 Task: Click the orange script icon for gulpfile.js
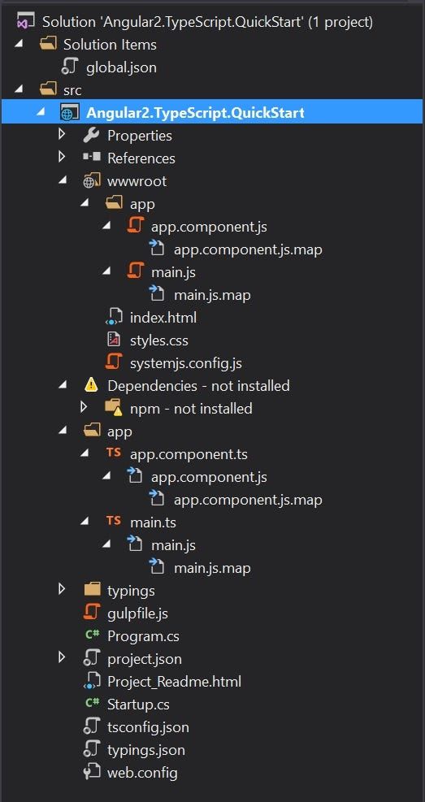pyautogui.click(x=92, y=612)
